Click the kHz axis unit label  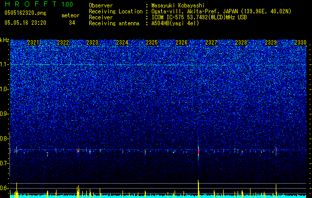coord(4,40)
